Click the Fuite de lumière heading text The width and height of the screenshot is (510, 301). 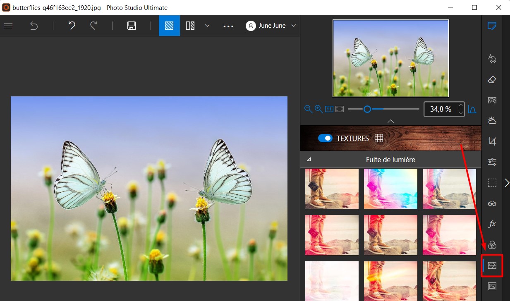click(390, 160)
